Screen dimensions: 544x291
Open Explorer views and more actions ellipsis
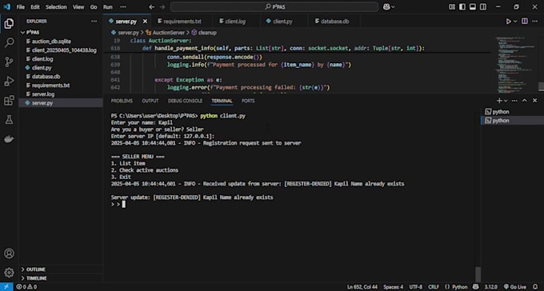point(94,21)
